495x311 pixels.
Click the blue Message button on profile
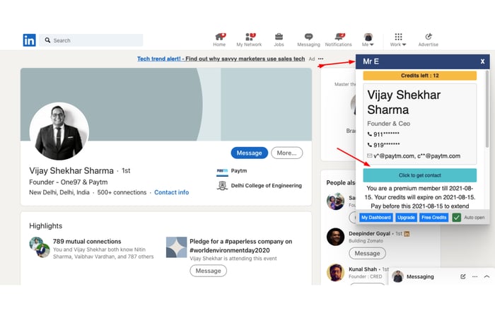point(250,153)
